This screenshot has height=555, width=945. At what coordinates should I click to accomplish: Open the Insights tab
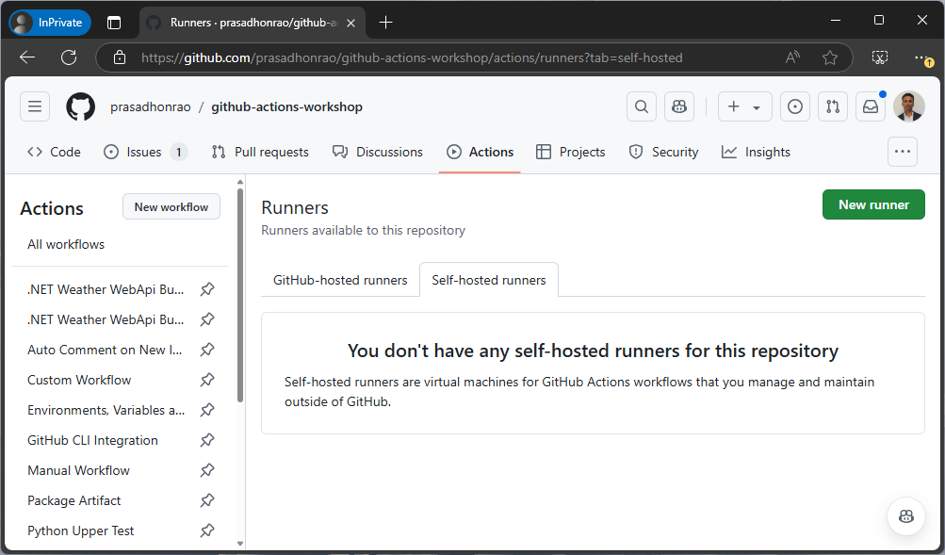click(756, 152)
